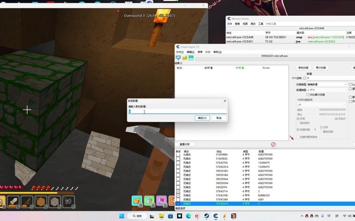Click the save floppy disk icon

tap(191, 58)
